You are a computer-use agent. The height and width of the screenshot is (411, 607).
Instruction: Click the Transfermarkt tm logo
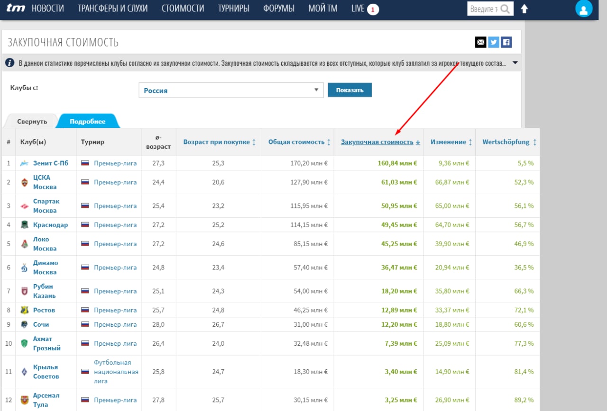click(x=16, y=9)
